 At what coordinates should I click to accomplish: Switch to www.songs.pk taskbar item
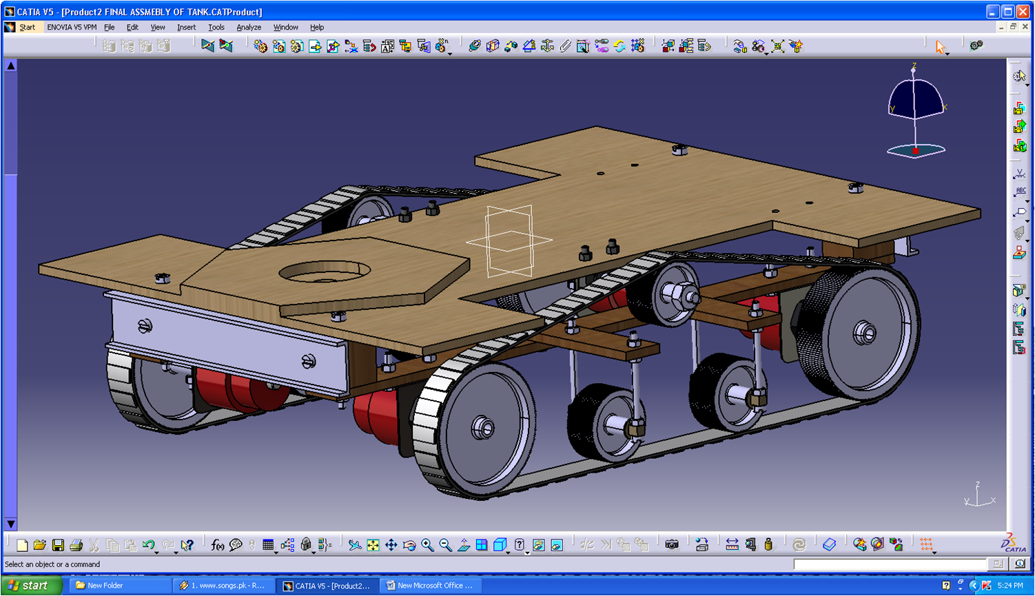coord(223,586)
